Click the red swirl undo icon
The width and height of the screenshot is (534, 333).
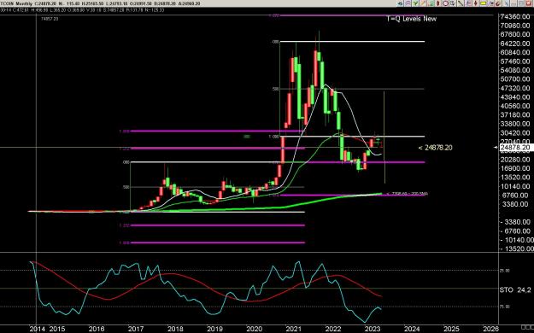[x=498, y=3]
